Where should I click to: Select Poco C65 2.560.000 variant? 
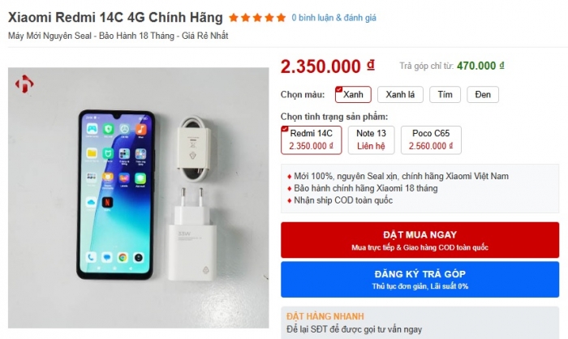(x=431, y=139)
